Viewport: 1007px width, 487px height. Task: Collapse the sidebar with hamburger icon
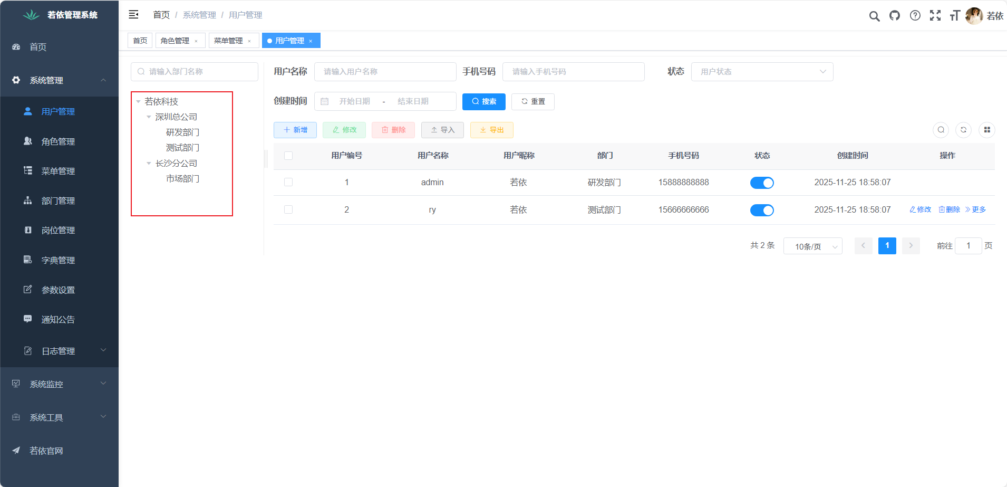pyautogui.click(x=134, y=15)
